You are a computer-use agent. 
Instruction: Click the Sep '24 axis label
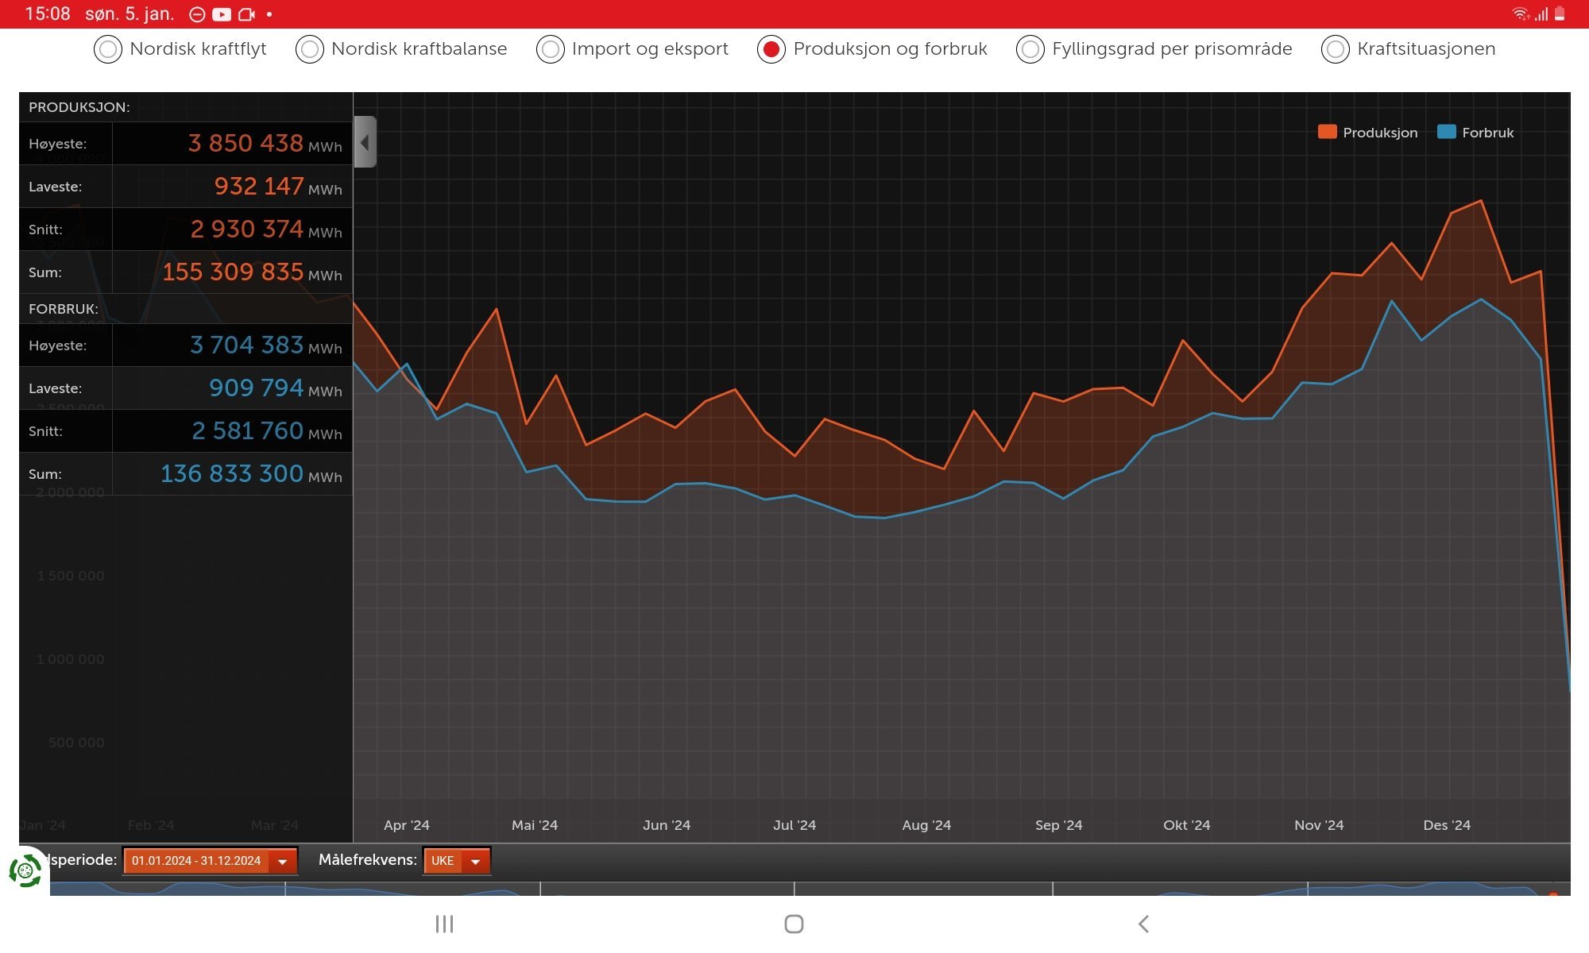click(x=1058, y=825)
